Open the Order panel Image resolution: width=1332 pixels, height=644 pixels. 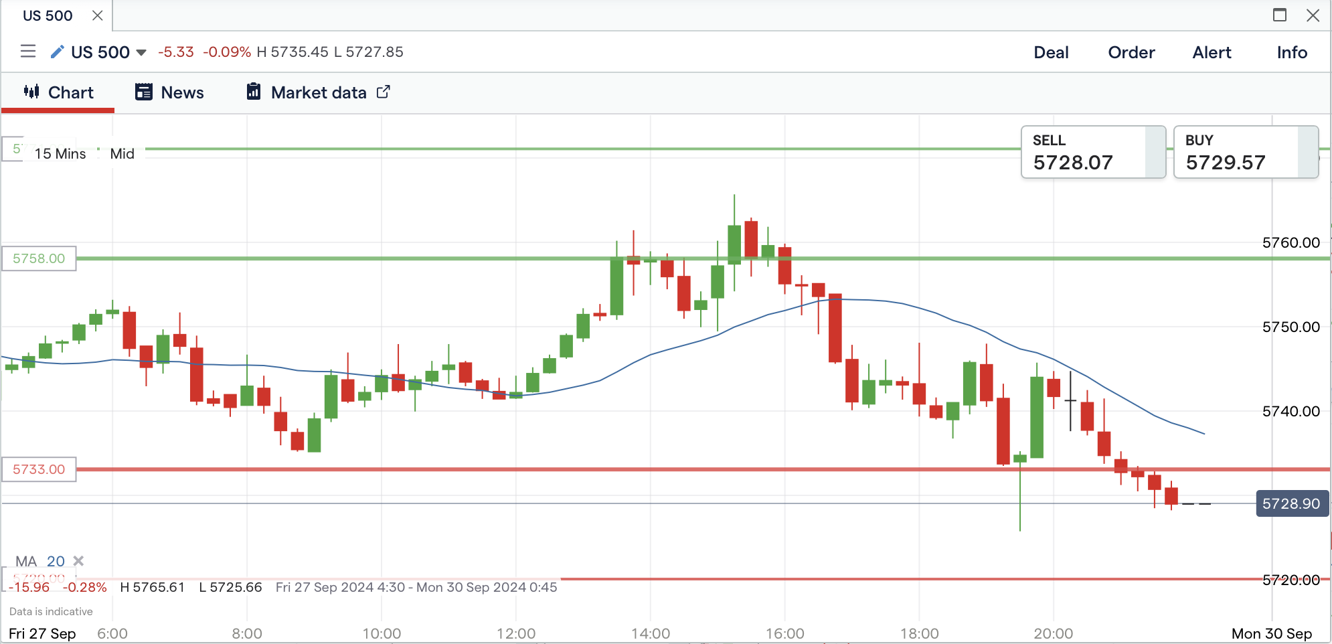tap(1131, 52)
